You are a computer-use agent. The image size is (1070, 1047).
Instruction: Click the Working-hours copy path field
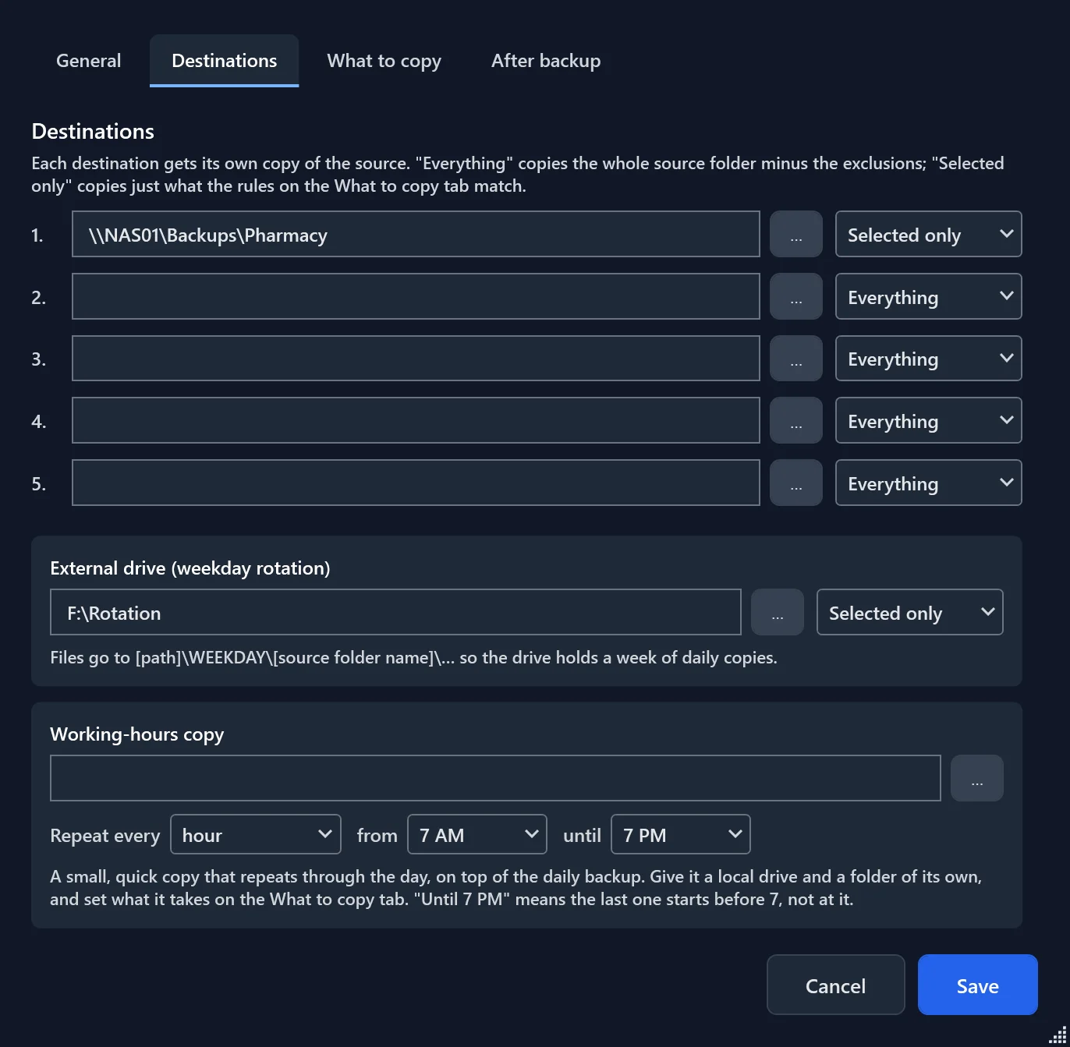pyautogui.click(x=495, y=778)
